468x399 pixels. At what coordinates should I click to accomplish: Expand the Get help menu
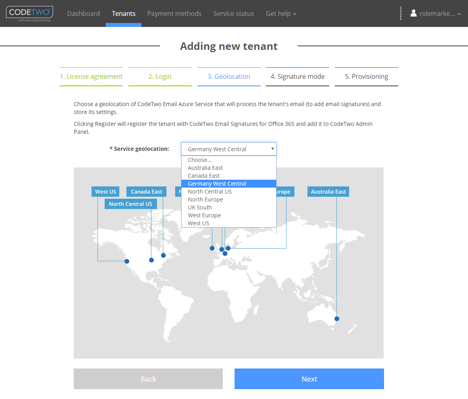(281, 14)
